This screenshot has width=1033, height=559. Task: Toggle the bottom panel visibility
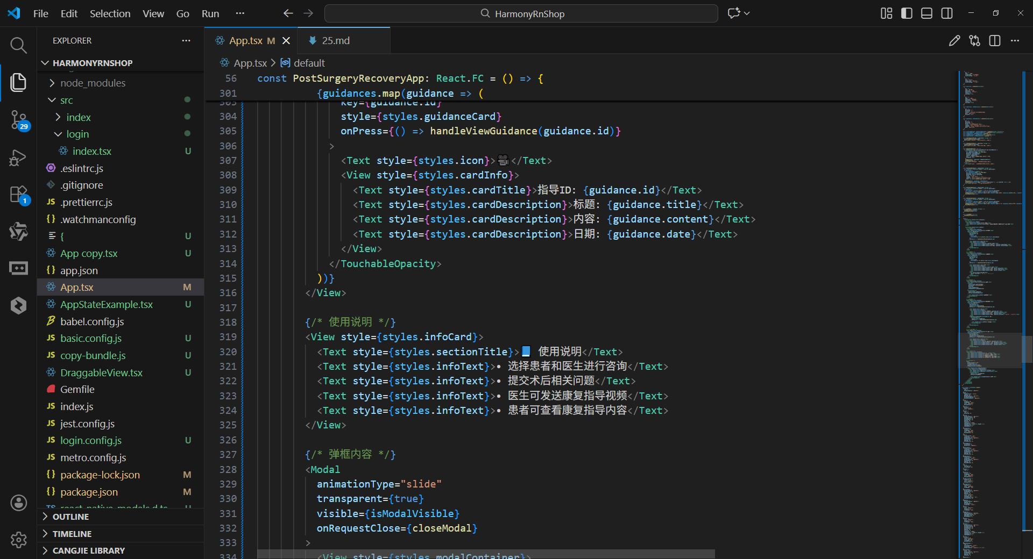coord(926,13)
